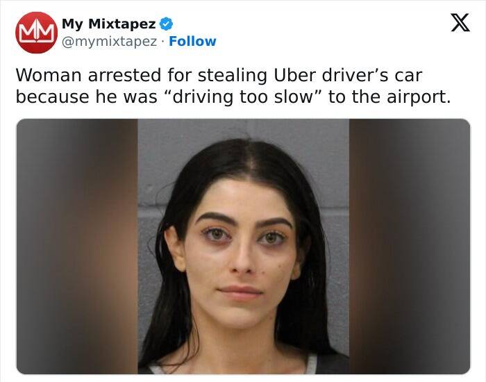
Task: Click the dot separator before Follow
Action: click(x=163, y=42)
